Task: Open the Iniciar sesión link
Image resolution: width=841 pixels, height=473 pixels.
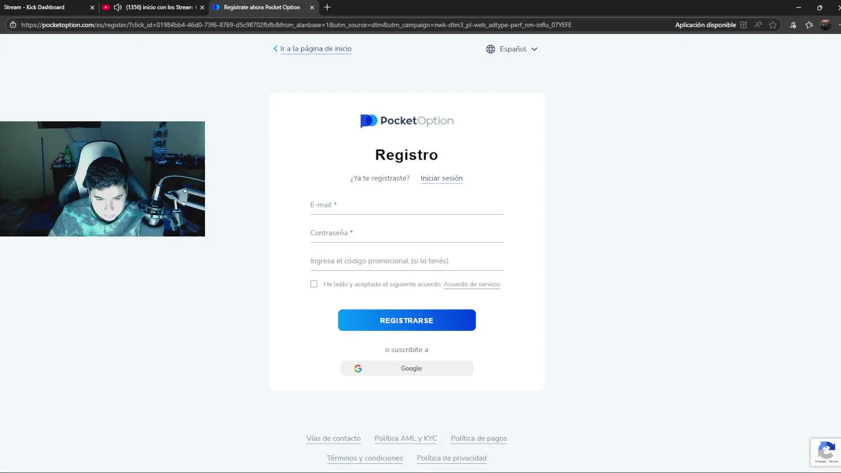Action: pyautogui.click(x=442, y=178)
